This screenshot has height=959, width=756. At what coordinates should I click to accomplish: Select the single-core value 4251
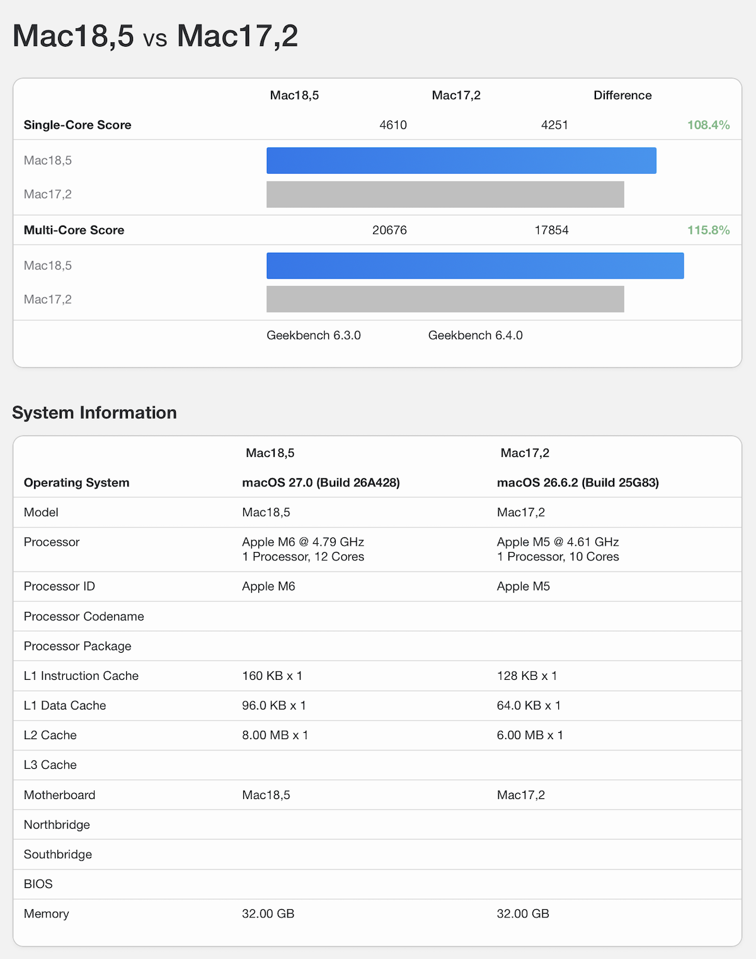tap(554, 125)
